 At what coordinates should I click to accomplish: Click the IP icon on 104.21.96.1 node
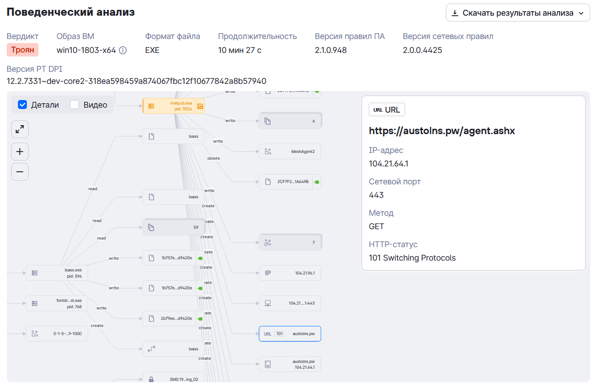[x=268, y=273]
